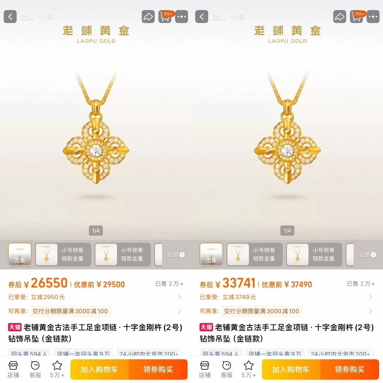Select 图集 thumbnail tab on left
Image resolution: width=383 pixels, height=383 pixels.
(x=20, y=255)
